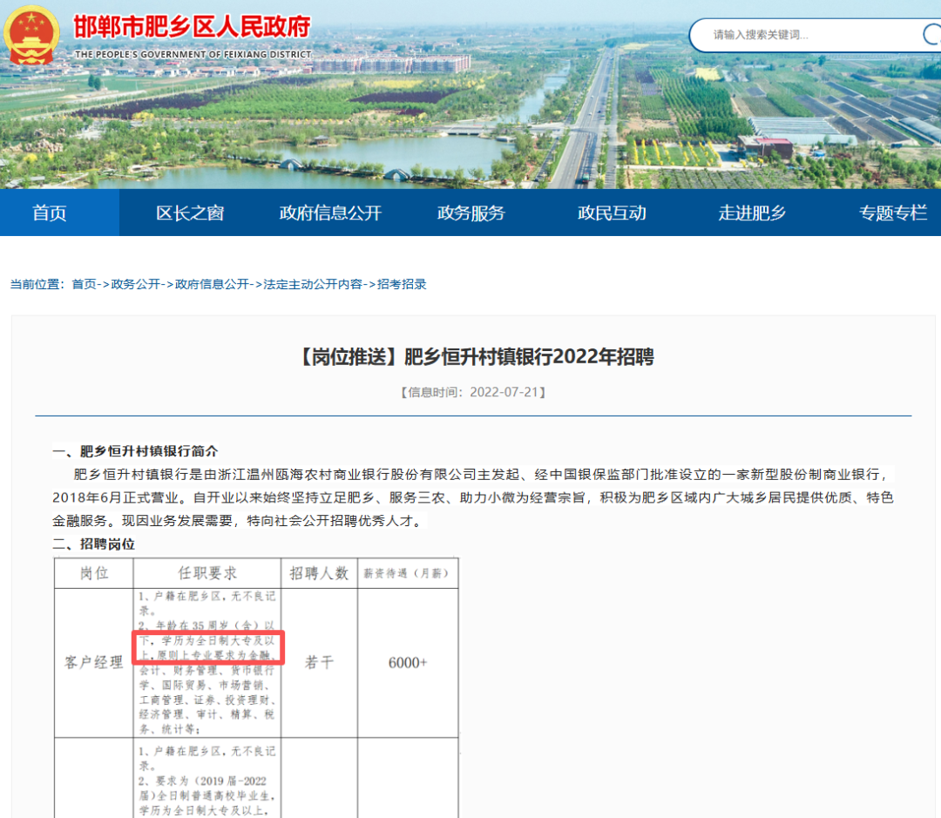The height and width of the screenshot is (818, 941).
Task: Open the 政民互动 menu item
Action: [x=612, y=213]
